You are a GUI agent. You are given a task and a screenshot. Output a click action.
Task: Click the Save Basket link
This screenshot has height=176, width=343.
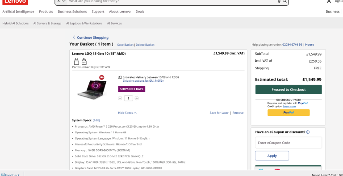pos(125,44)
